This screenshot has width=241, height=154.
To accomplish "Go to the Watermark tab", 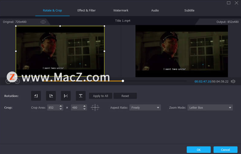I will [121, 10].
